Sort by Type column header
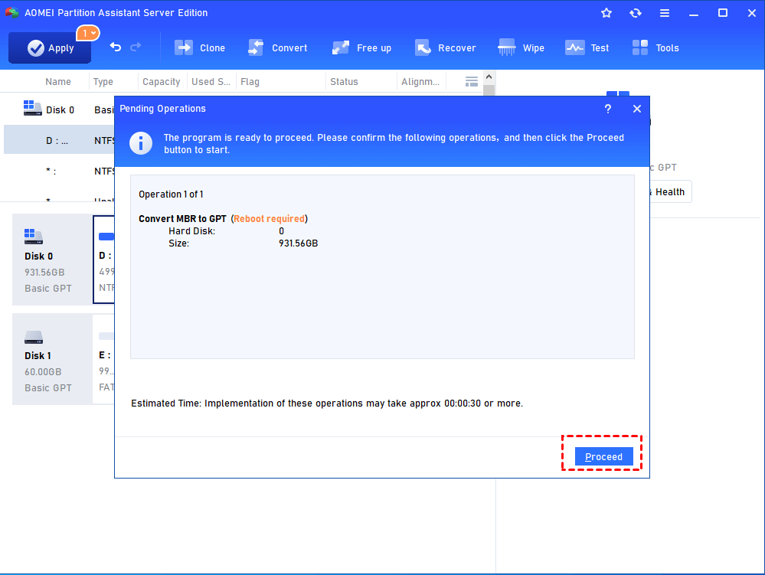 [x=103, y=82]
